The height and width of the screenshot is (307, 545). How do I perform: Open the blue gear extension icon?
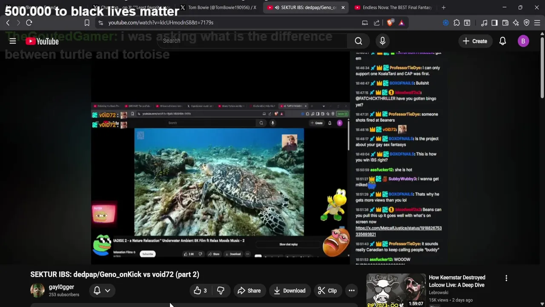pos(445,23)
